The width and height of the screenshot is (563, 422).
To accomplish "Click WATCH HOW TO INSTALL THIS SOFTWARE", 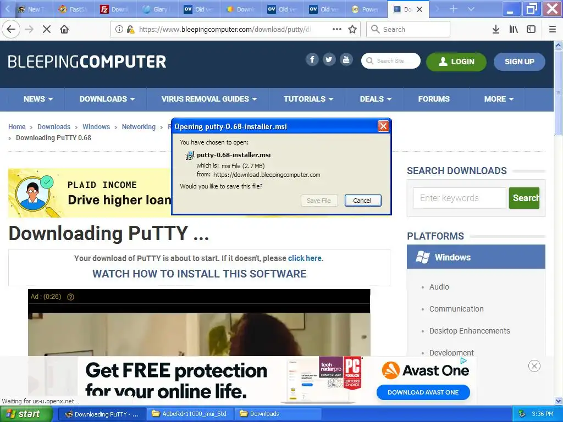I will click(x=199, y=274).
